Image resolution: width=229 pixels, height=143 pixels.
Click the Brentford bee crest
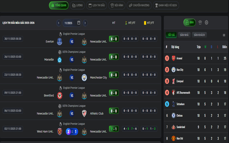point(60,96)
